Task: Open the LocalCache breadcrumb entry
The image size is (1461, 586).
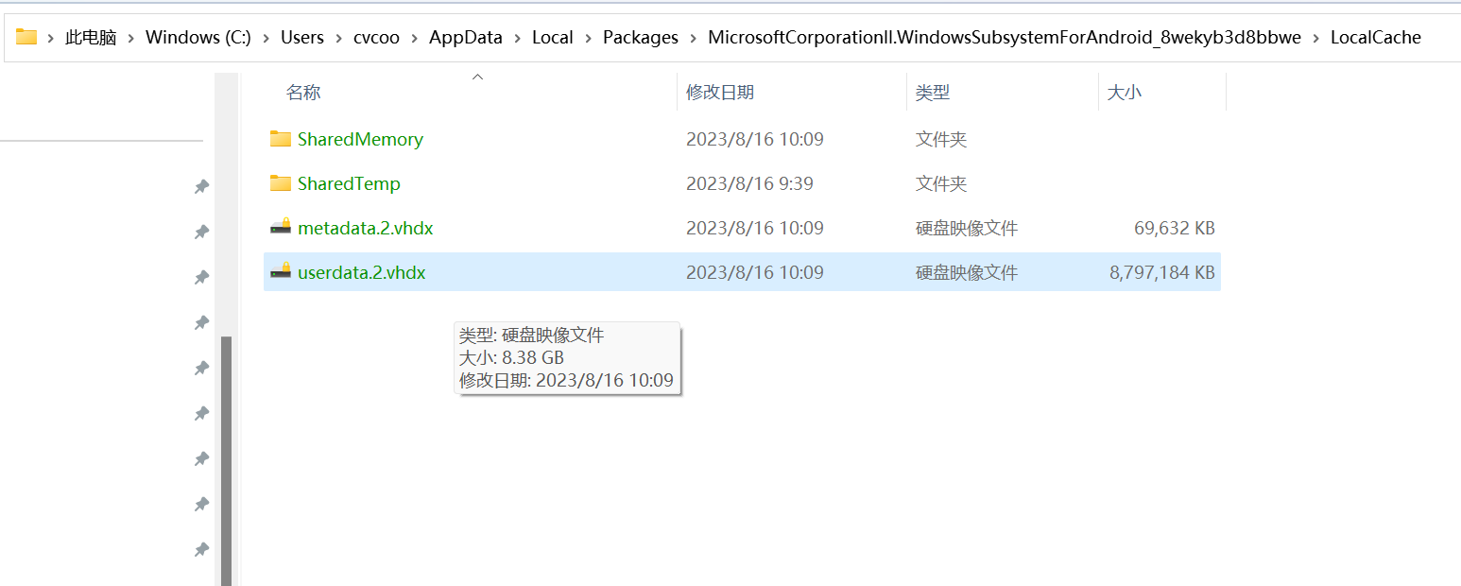Action: 1376,37
